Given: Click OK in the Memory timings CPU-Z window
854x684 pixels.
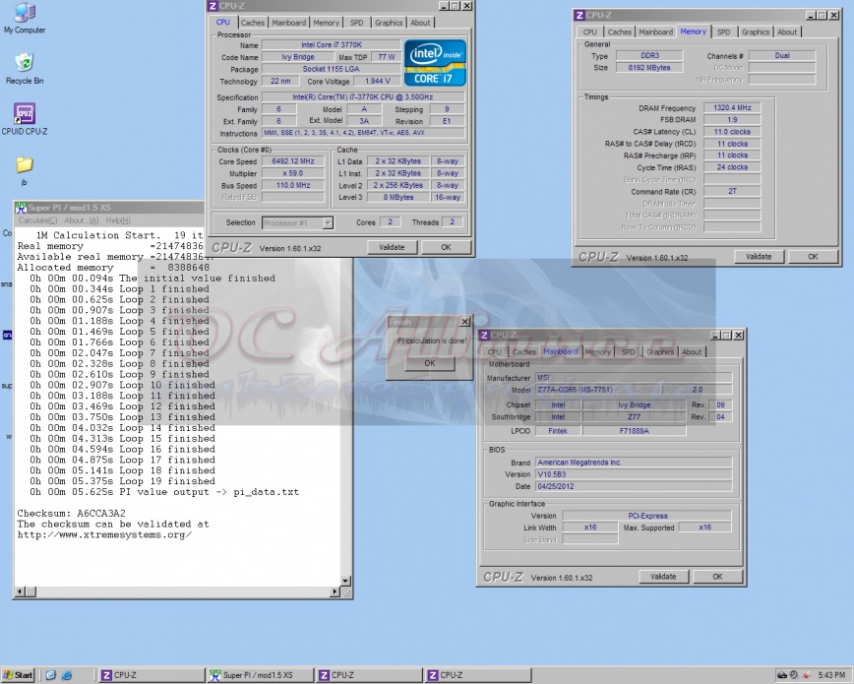Looking at the screenshot, I should 812,256.
